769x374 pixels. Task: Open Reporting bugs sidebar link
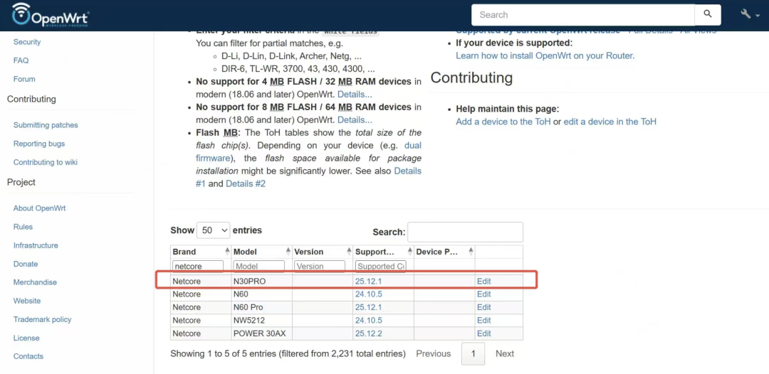pyautogui.click(x=39, y=144)
